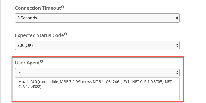Grab the textarea resize handle corner
The image size is (206, 103).
point(178,99)
